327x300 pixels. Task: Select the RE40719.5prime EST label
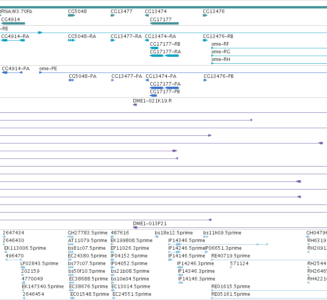click(x=231, y=256)
